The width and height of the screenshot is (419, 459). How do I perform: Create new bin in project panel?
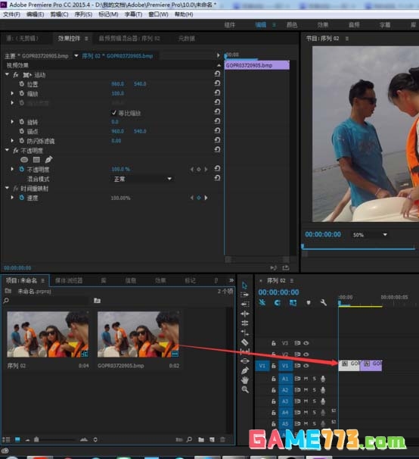click(x=201, y=439)
